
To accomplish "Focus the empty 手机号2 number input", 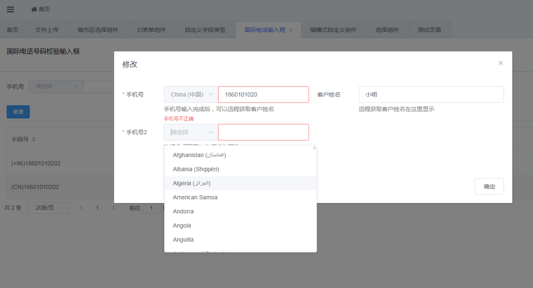I will pos(263,132).
